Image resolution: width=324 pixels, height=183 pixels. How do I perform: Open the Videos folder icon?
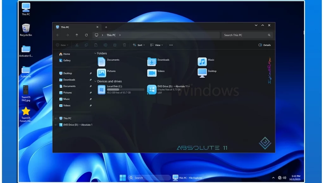pyautogui.click(x=152, y=73)
